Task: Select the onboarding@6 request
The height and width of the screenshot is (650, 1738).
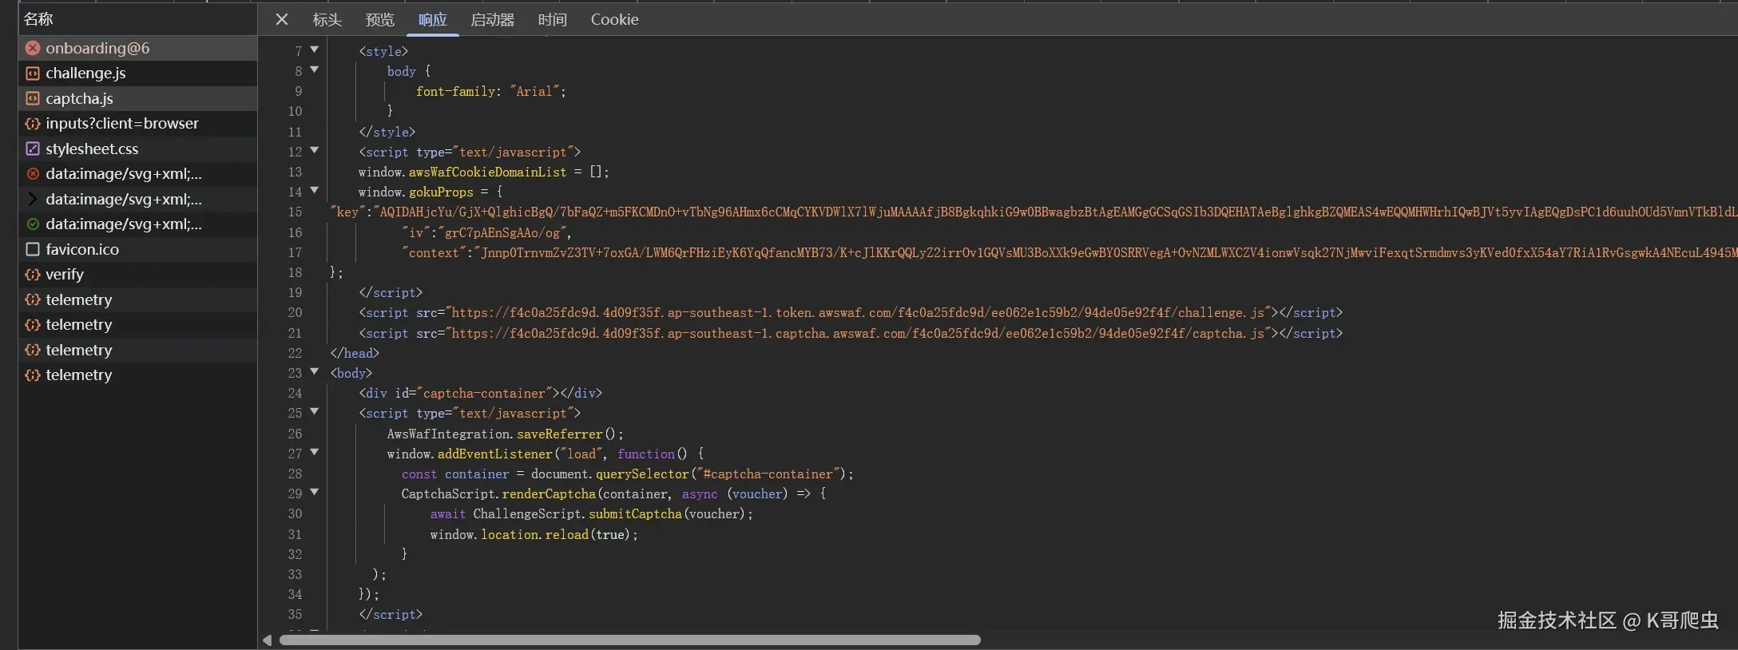Action: (137, 48)
